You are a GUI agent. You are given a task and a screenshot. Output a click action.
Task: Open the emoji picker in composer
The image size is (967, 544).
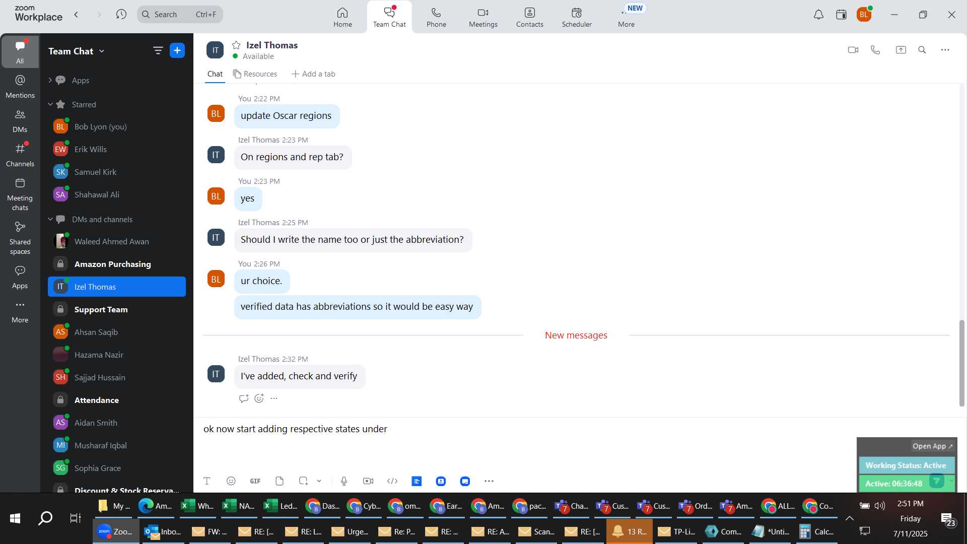coord(231,481)
